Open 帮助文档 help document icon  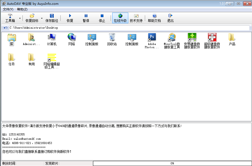point(154,16)
